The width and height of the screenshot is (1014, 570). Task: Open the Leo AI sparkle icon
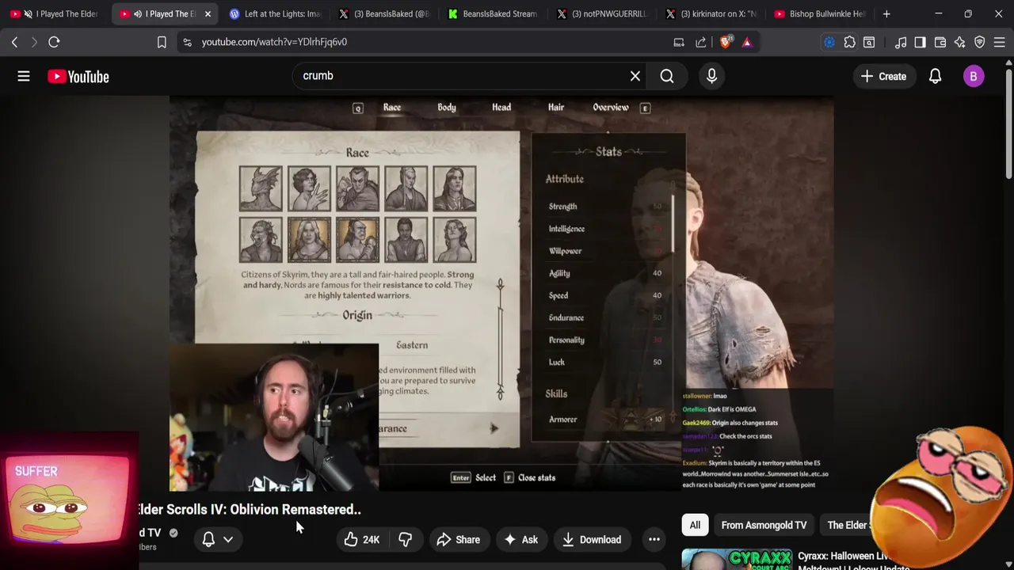click(960, 42)
